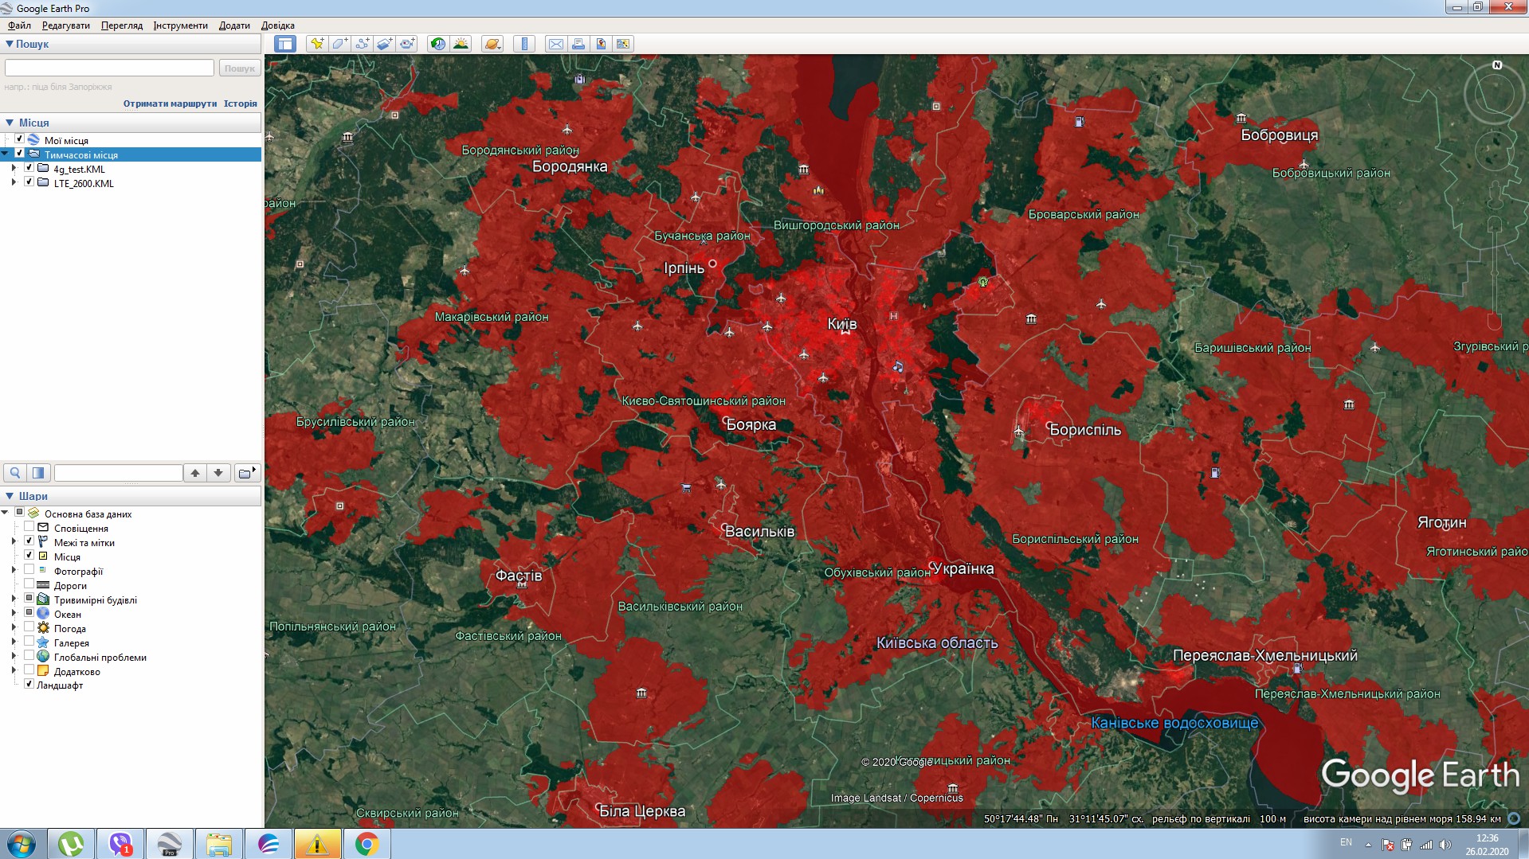Enable the 'Фотографії' layer checkbox
The height and width of the screenshot is (859, 1529).
pos(29,570)
